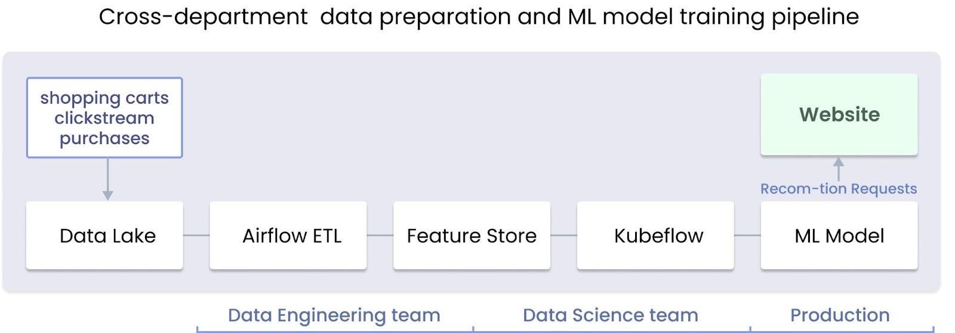Click the Production label

pos(840,315)
